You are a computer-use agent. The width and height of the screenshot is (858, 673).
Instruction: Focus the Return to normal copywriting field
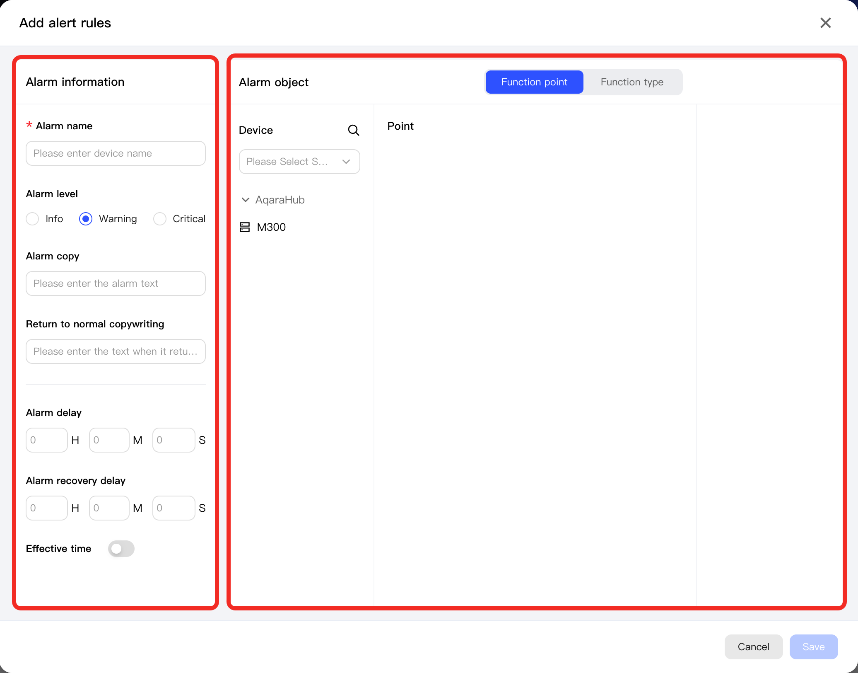(116, 351)
